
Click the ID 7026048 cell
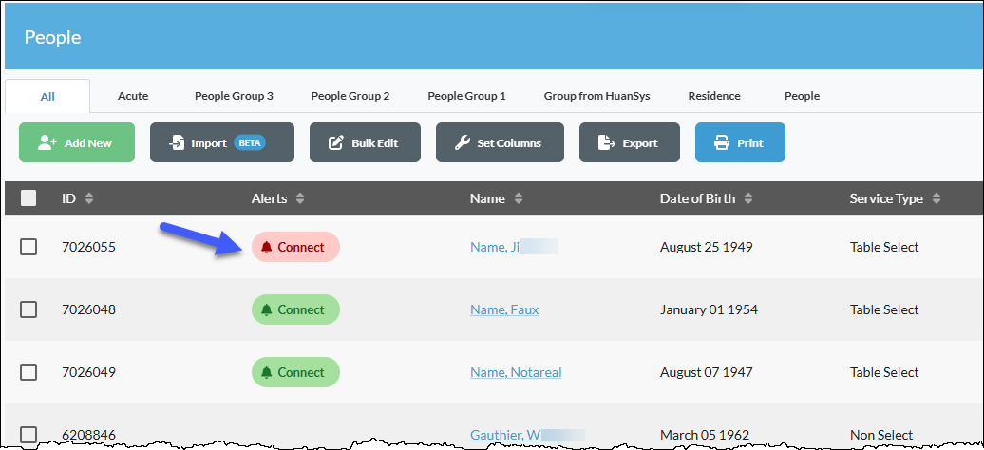[x=88, y=309]
